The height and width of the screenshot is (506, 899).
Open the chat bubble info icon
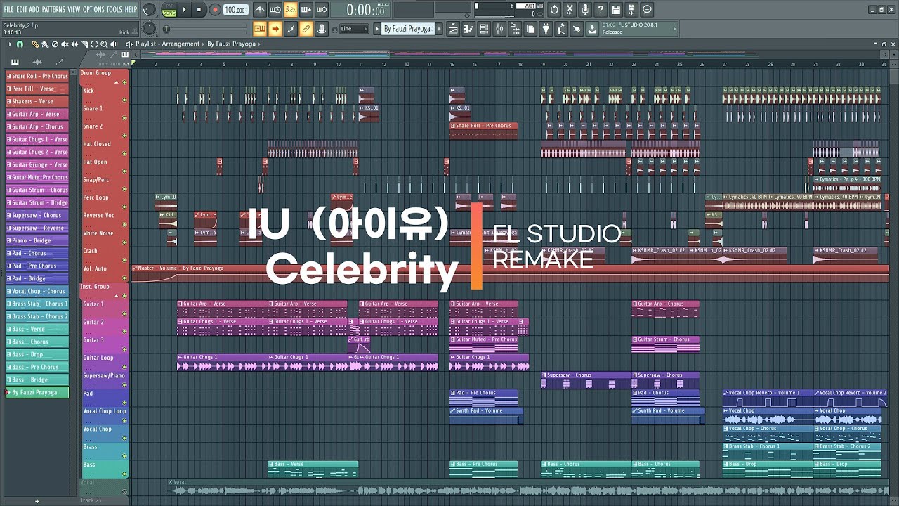click(647, 9)
